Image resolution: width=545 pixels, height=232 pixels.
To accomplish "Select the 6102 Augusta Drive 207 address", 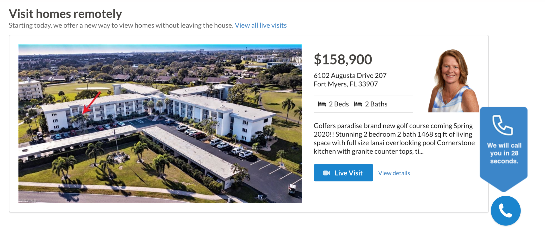I will 350,75.
